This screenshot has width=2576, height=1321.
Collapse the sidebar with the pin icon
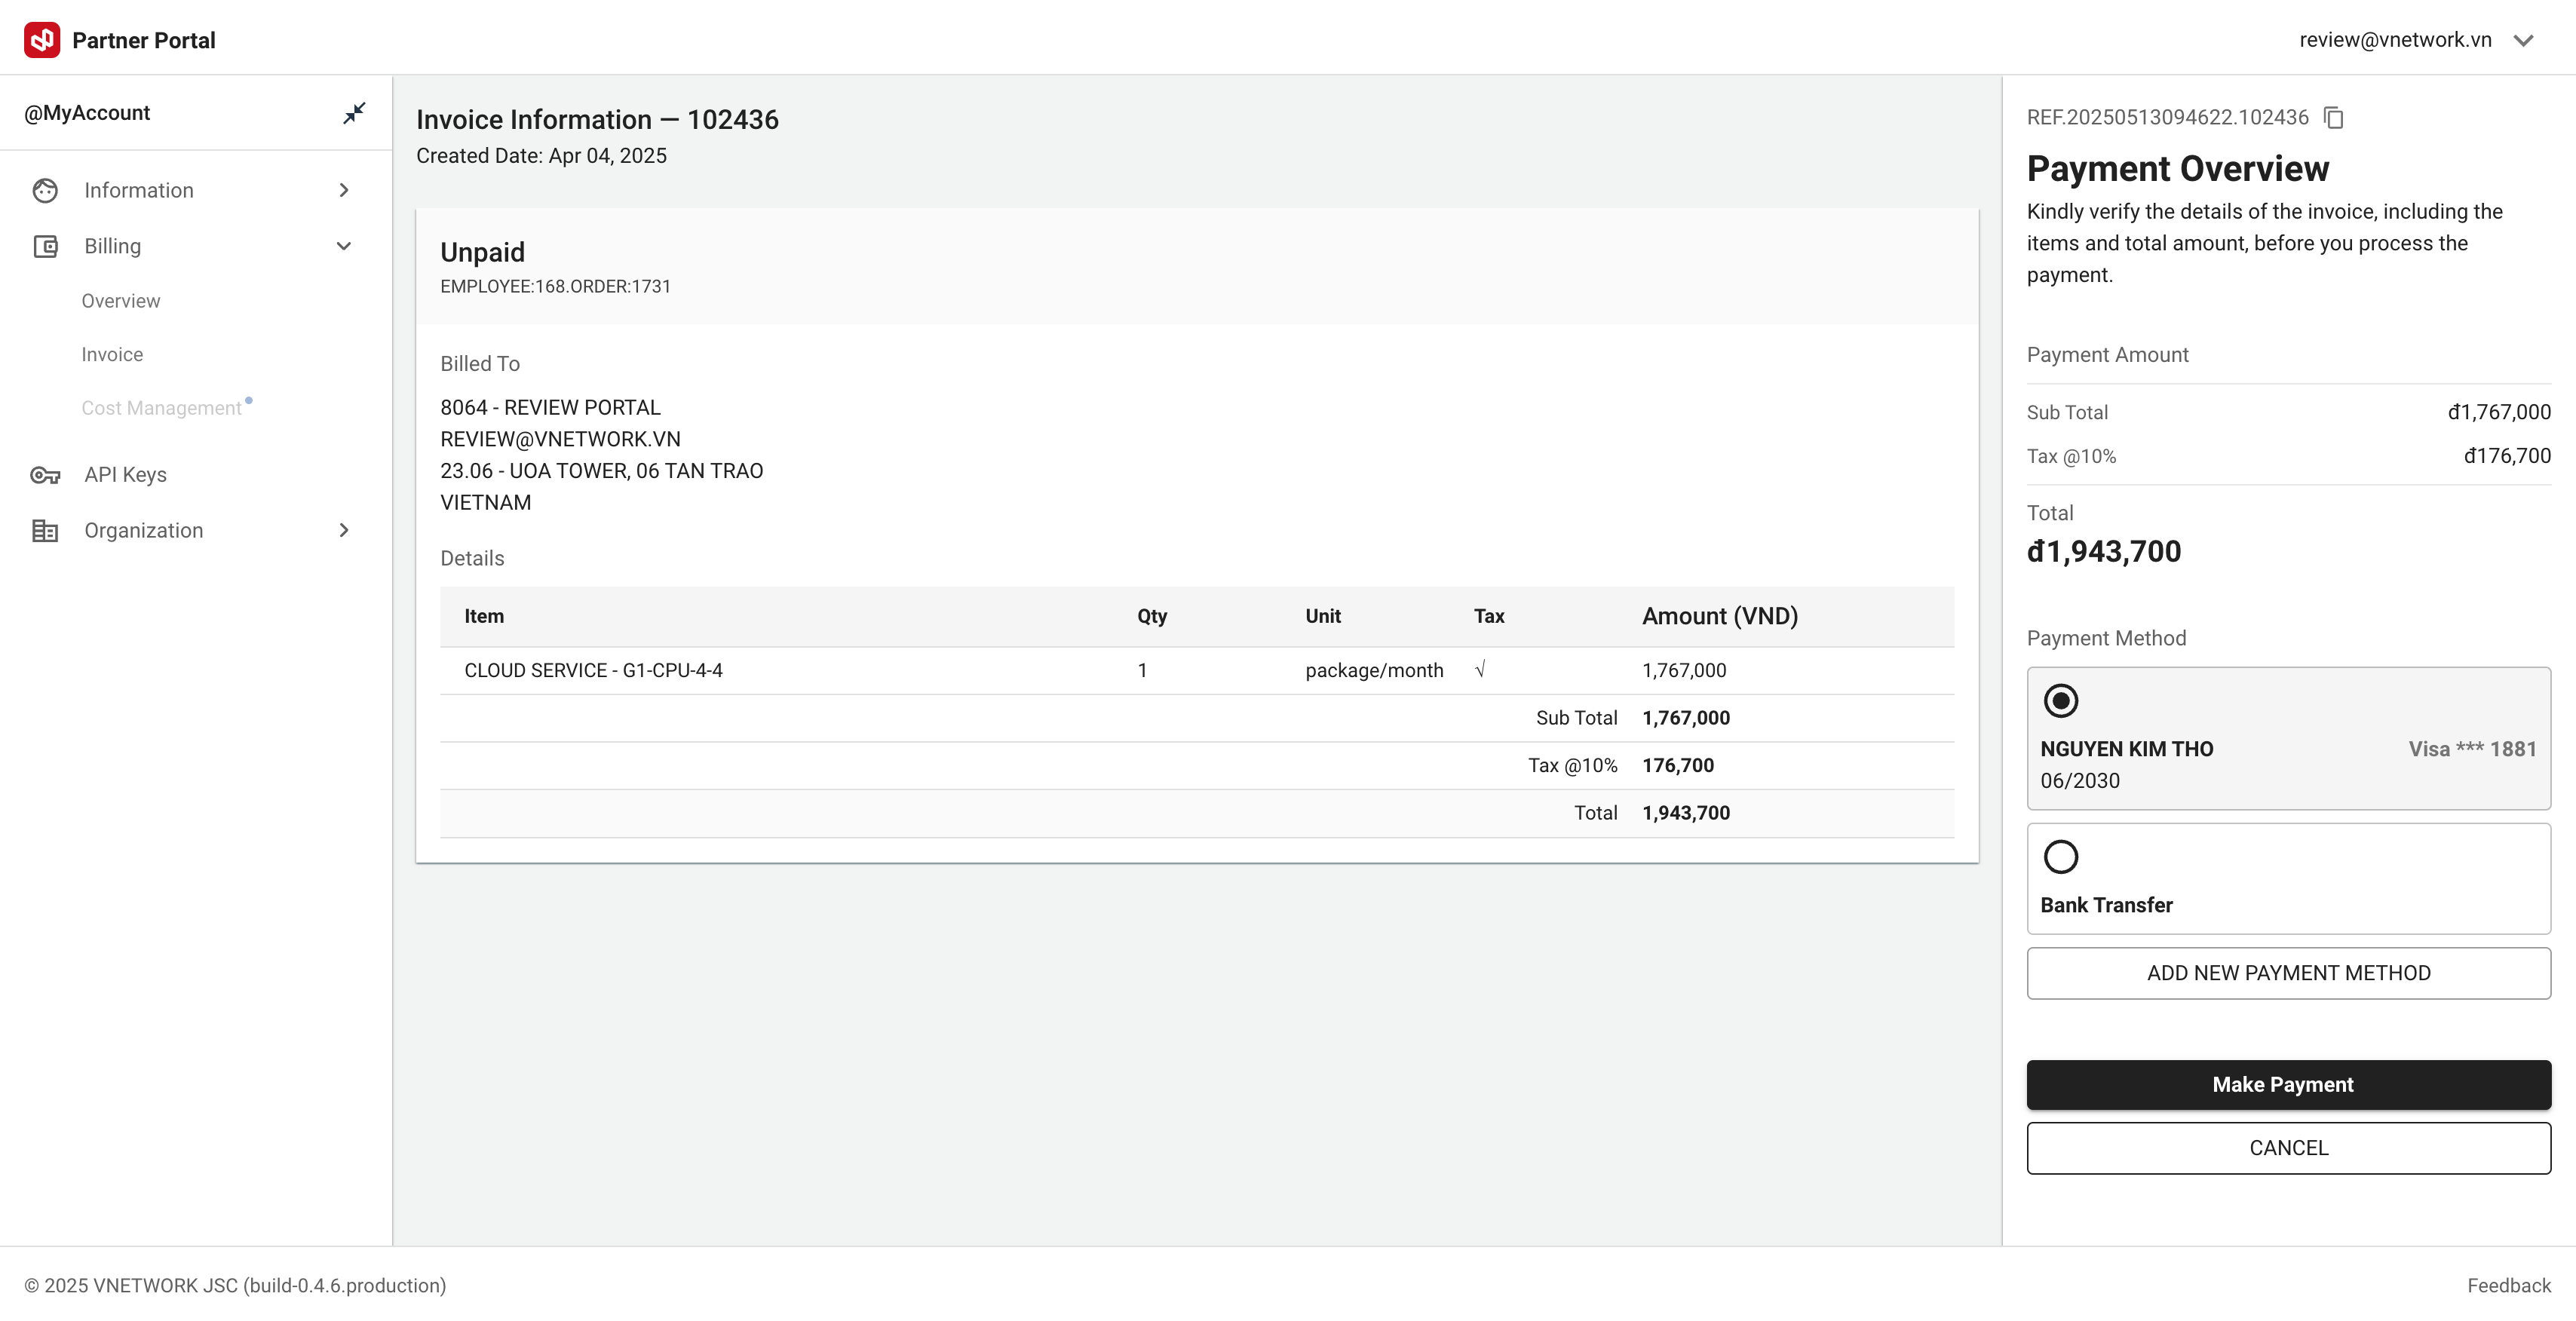354,113
